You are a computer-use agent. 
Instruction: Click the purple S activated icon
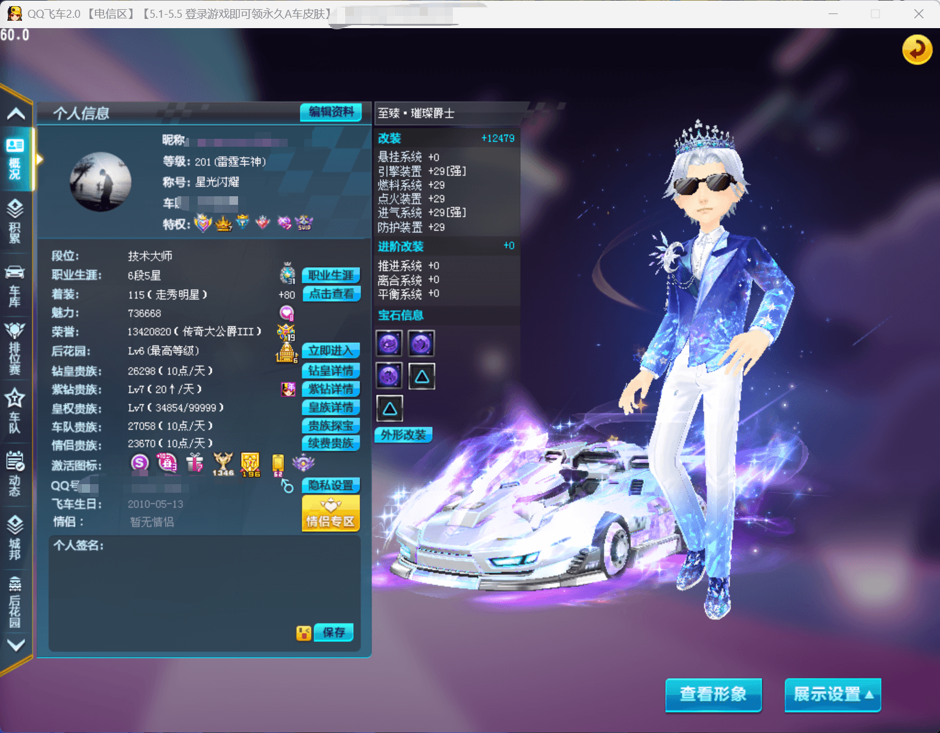point(140,463)
